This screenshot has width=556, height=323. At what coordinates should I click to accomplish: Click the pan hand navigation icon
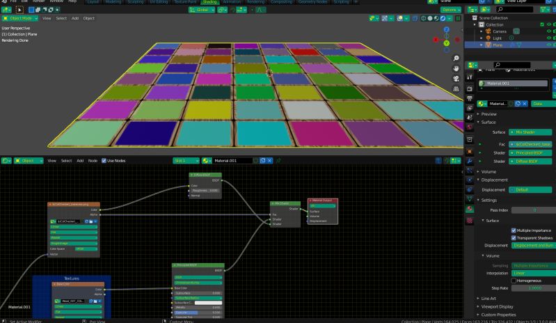point(456,68)
